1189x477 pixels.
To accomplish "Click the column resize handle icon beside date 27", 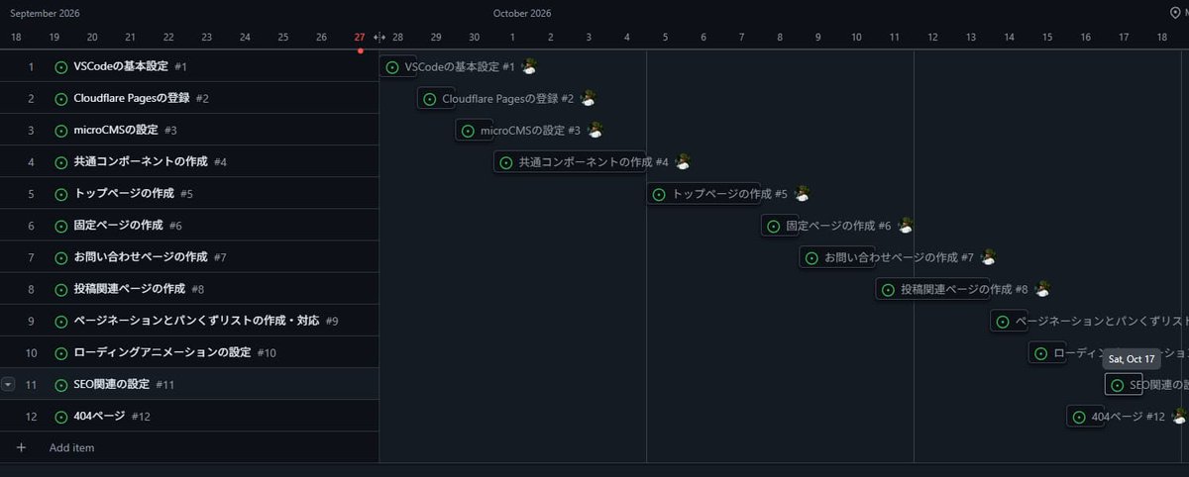I will point(378,37).
